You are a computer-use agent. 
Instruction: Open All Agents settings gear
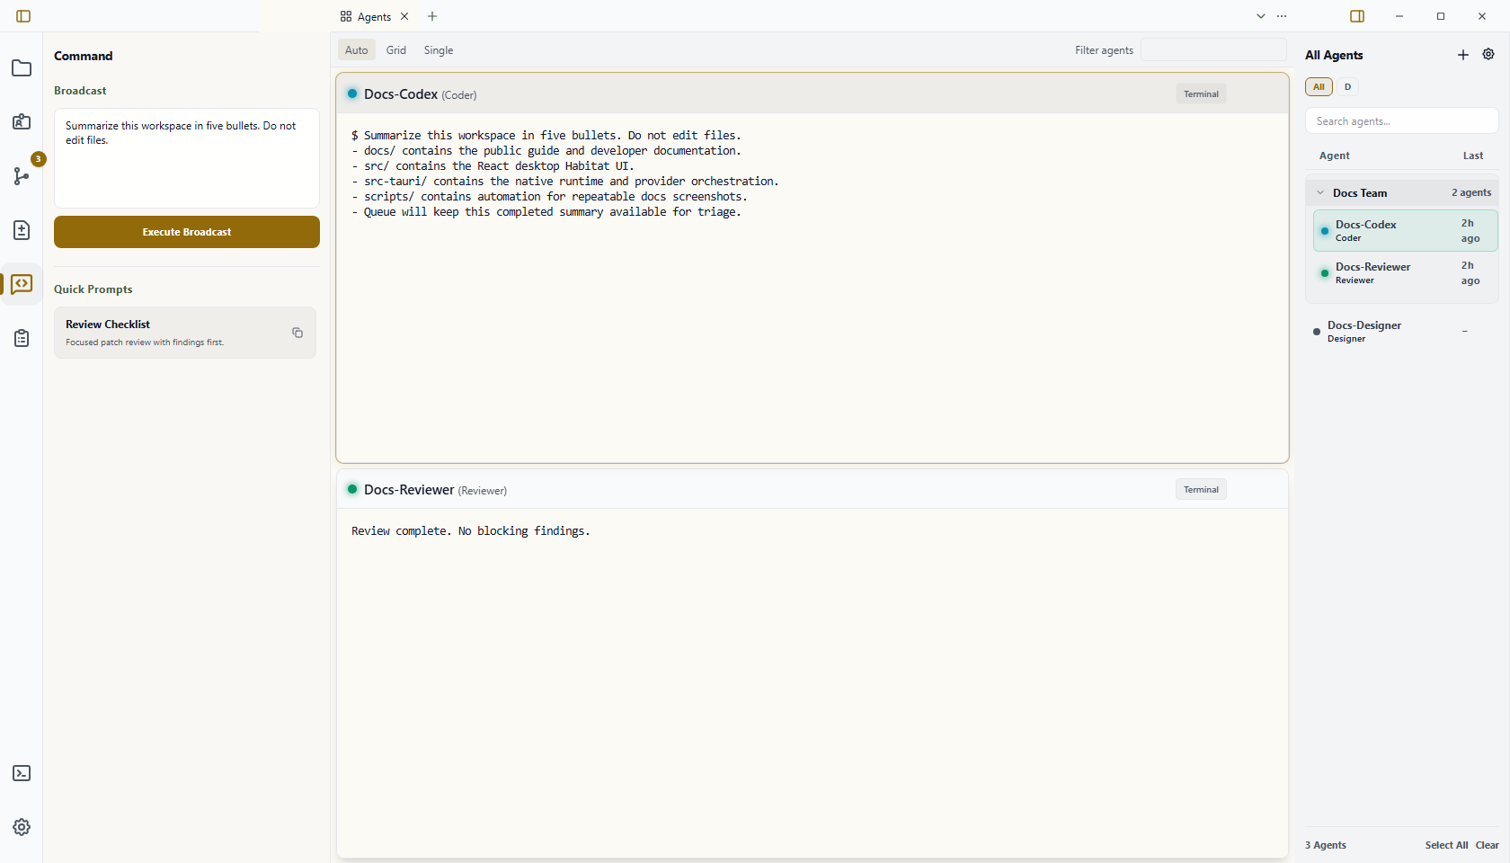point(1488,55)
